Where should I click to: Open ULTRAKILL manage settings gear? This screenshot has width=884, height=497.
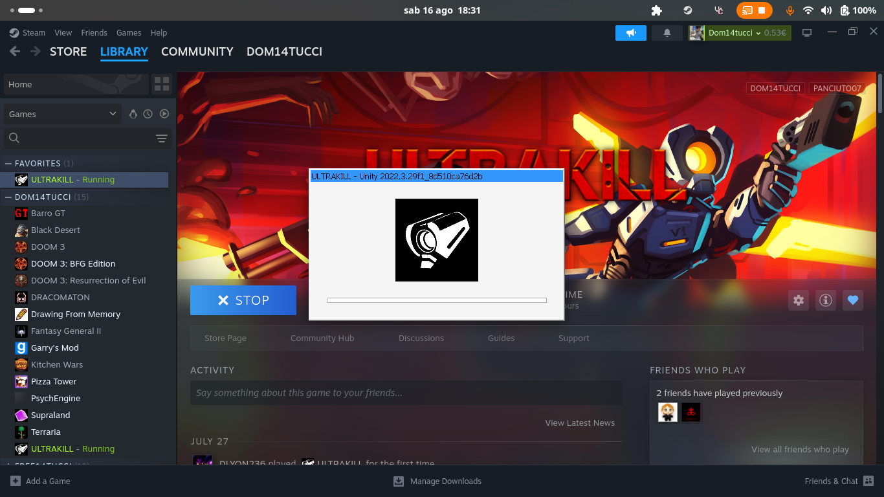[x=799, y=300]
